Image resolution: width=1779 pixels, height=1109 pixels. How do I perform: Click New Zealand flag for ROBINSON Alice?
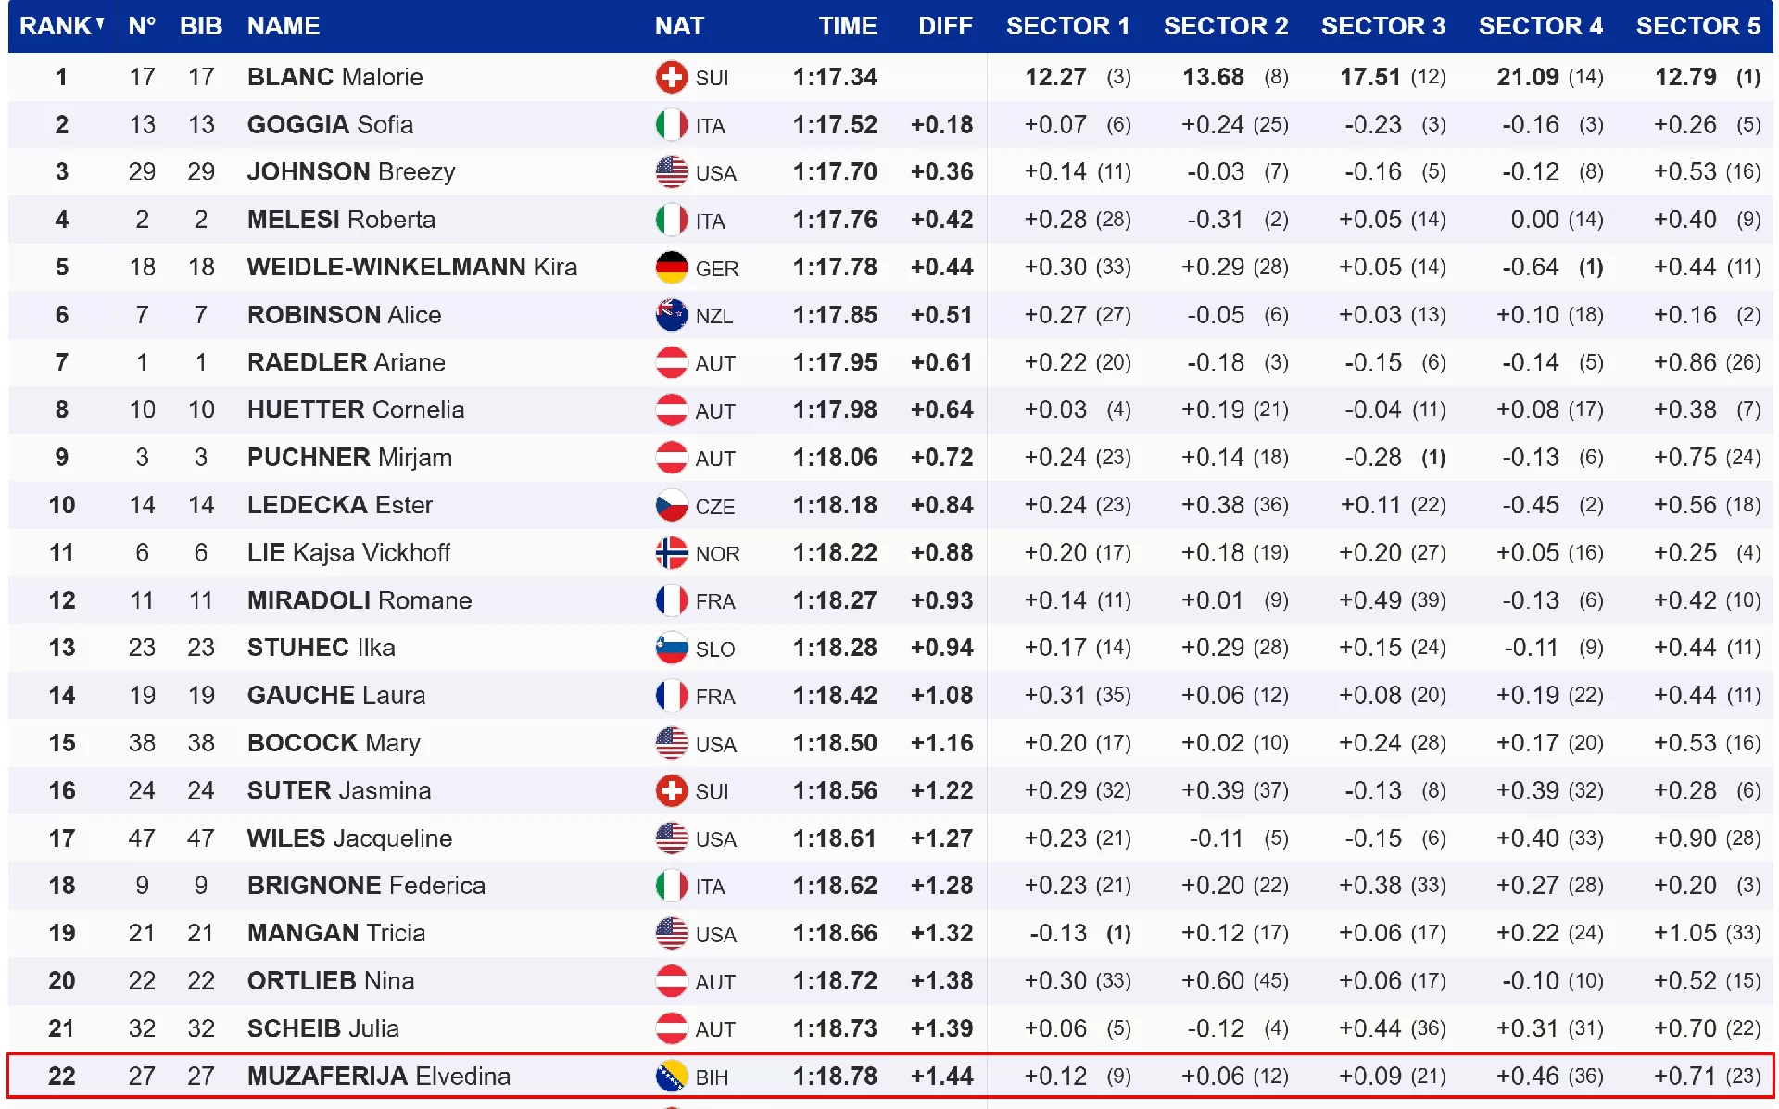tap(671, 315)
